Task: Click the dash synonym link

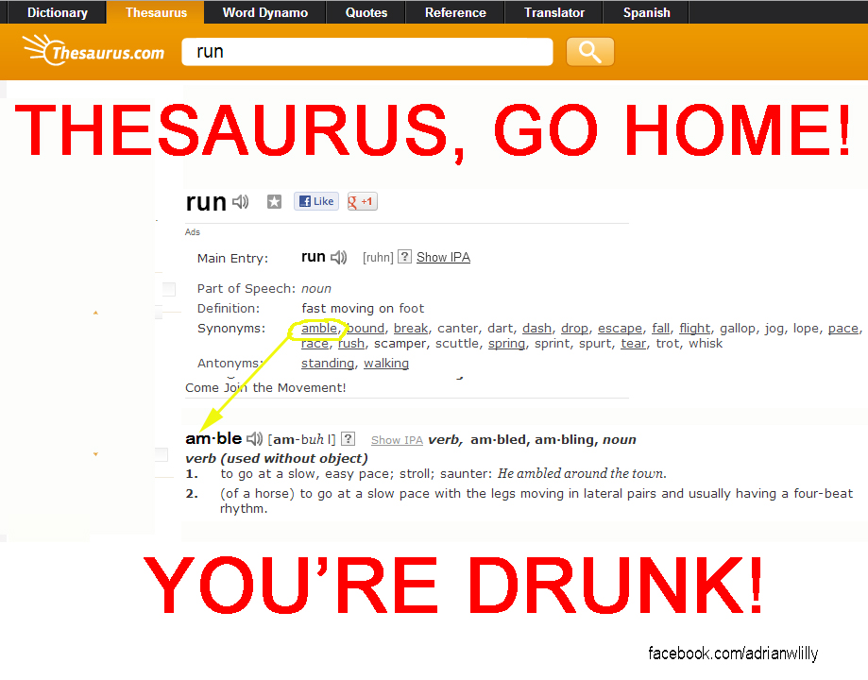Action: (x=536, y=328)
